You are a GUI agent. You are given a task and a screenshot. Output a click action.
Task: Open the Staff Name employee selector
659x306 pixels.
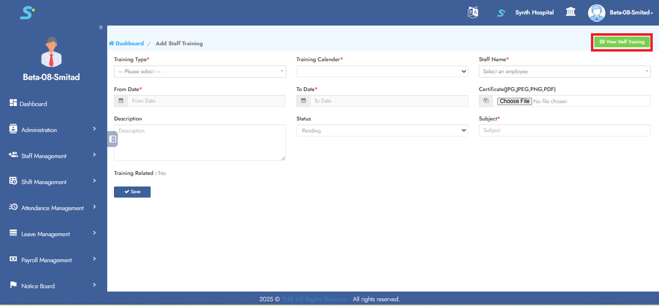564,71
